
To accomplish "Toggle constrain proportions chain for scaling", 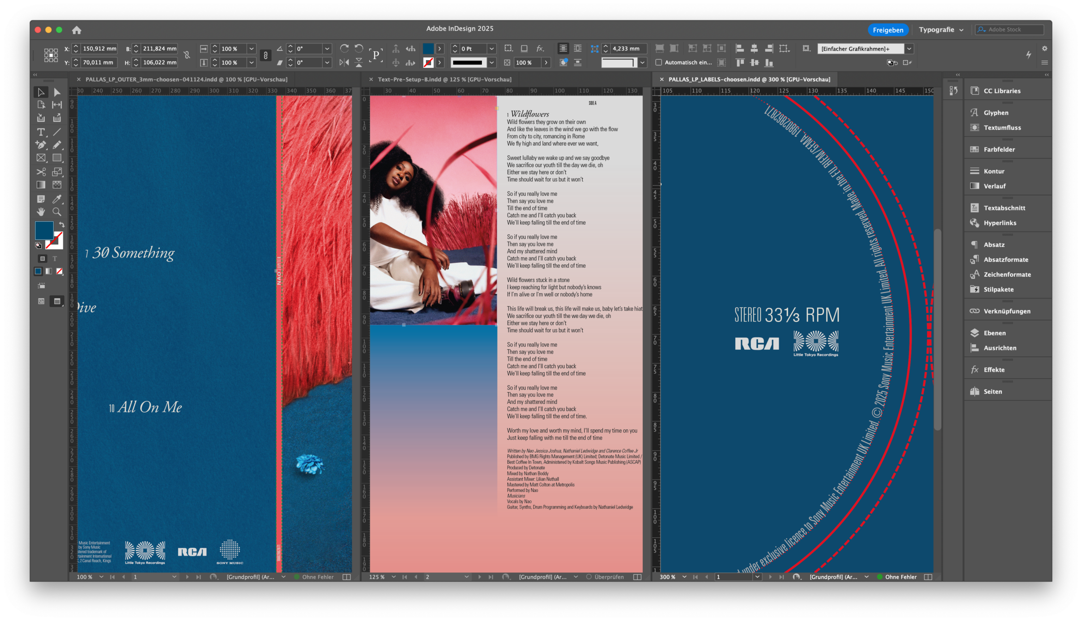I will pos(265,55).
